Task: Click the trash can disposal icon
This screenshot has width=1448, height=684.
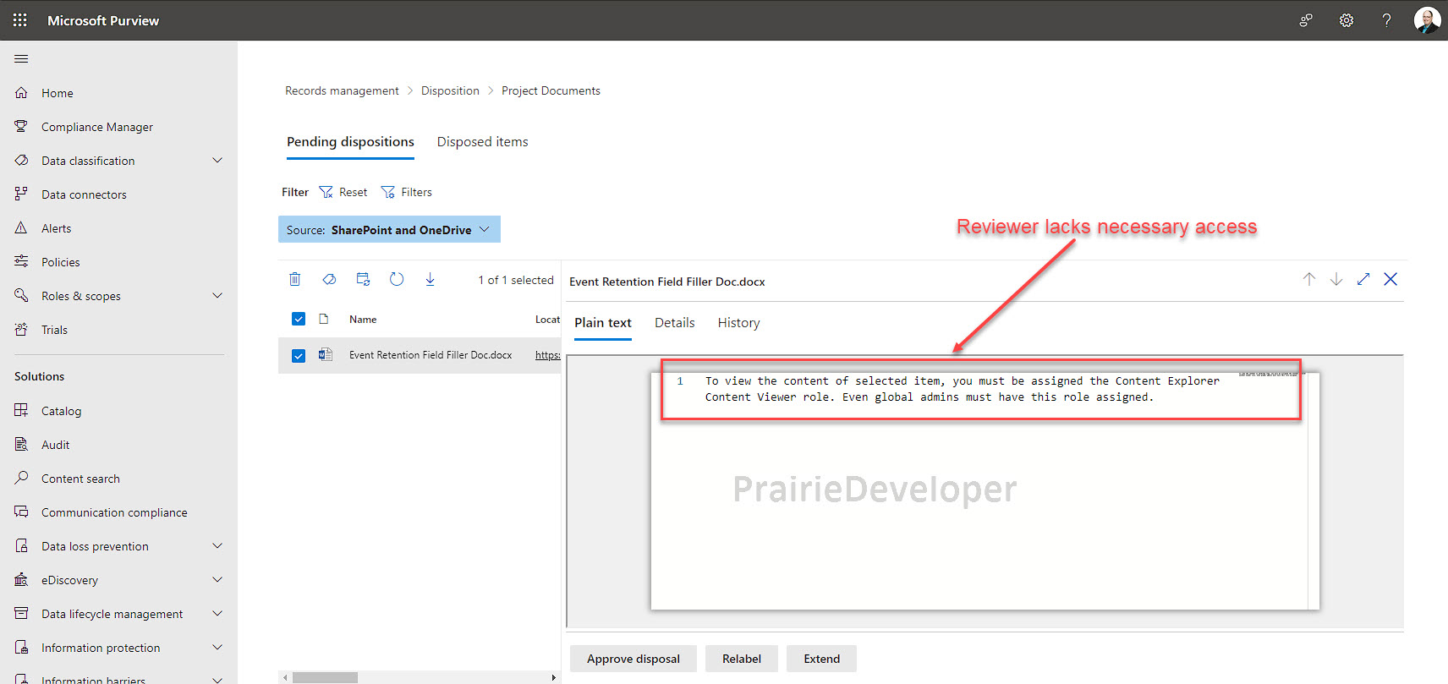Action: tap(294, 279)
